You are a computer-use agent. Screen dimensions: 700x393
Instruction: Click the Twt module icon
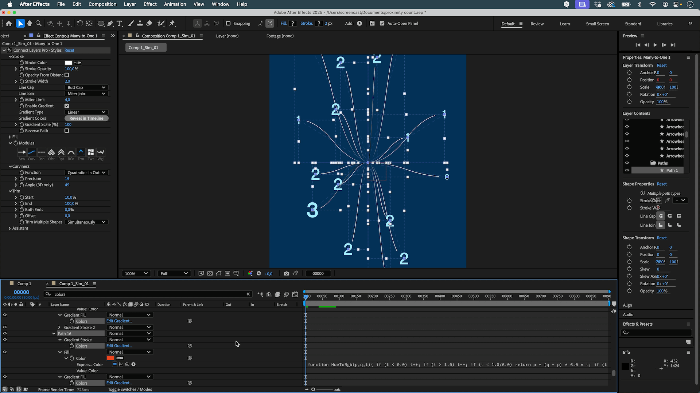pos(91,152)
